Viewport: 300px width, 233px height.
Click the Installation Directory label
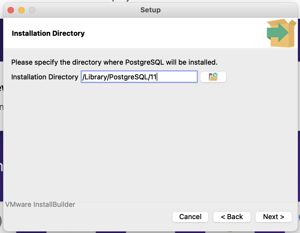click(x=44, y=77)
